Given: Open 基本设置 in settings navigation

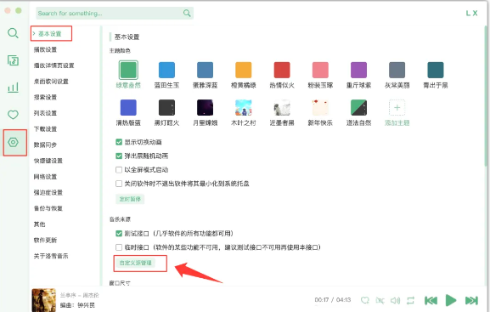Looking at the screenshot, I should (50, 34).
